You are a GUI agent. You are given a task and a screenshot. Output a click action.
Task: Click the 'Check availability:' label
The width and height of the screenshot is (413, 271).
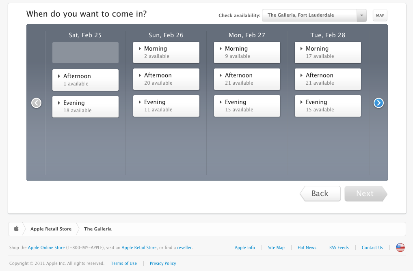(240, 15)
